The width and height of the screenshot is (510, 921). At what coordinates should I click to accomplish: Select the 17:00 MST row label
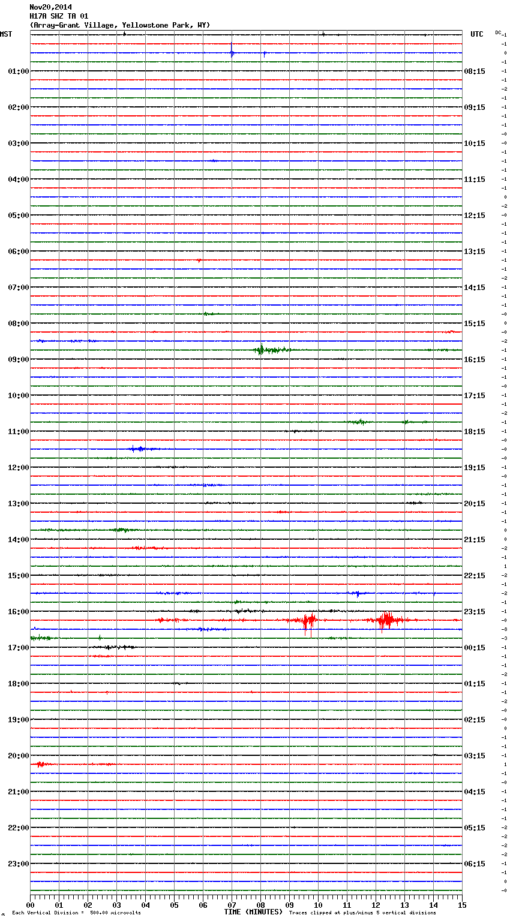coord(19,648)
